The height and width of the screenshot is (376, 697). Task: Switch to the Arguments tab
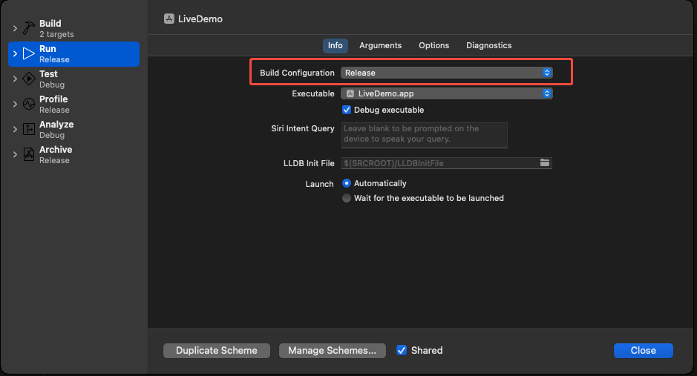point(380,45)
